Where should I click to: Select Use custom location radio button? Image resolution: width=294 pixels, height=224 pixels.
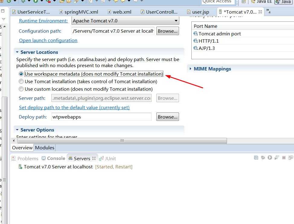click(x=21, y=89)
